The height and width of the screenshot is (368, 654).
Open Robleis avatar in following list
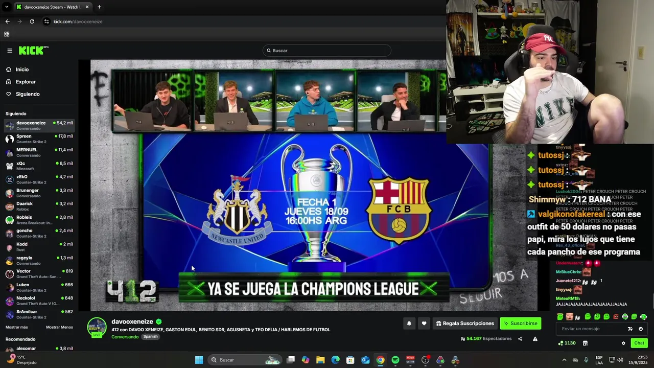(9, 220)
